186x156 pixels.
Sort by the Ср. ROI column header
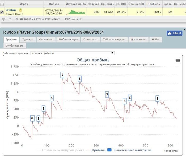coord(121,4)
